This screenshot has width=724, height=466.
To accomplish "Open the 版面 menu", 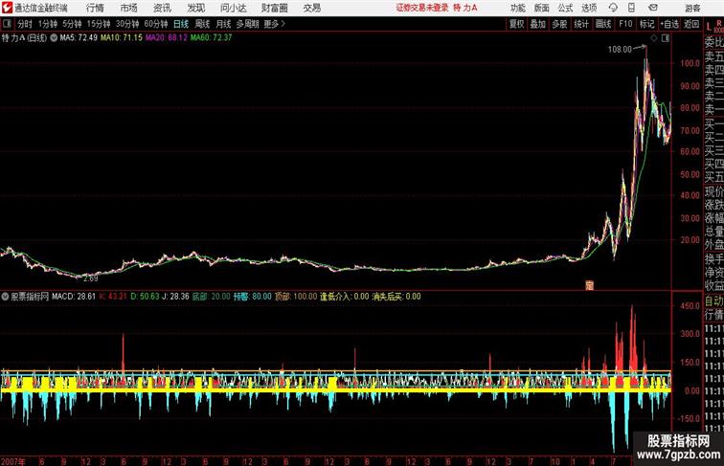I will (542, 8).
